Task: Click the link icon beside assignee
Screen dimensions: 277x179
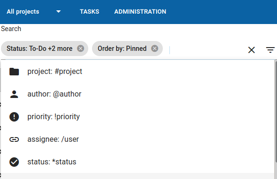Action: (14, 139)
